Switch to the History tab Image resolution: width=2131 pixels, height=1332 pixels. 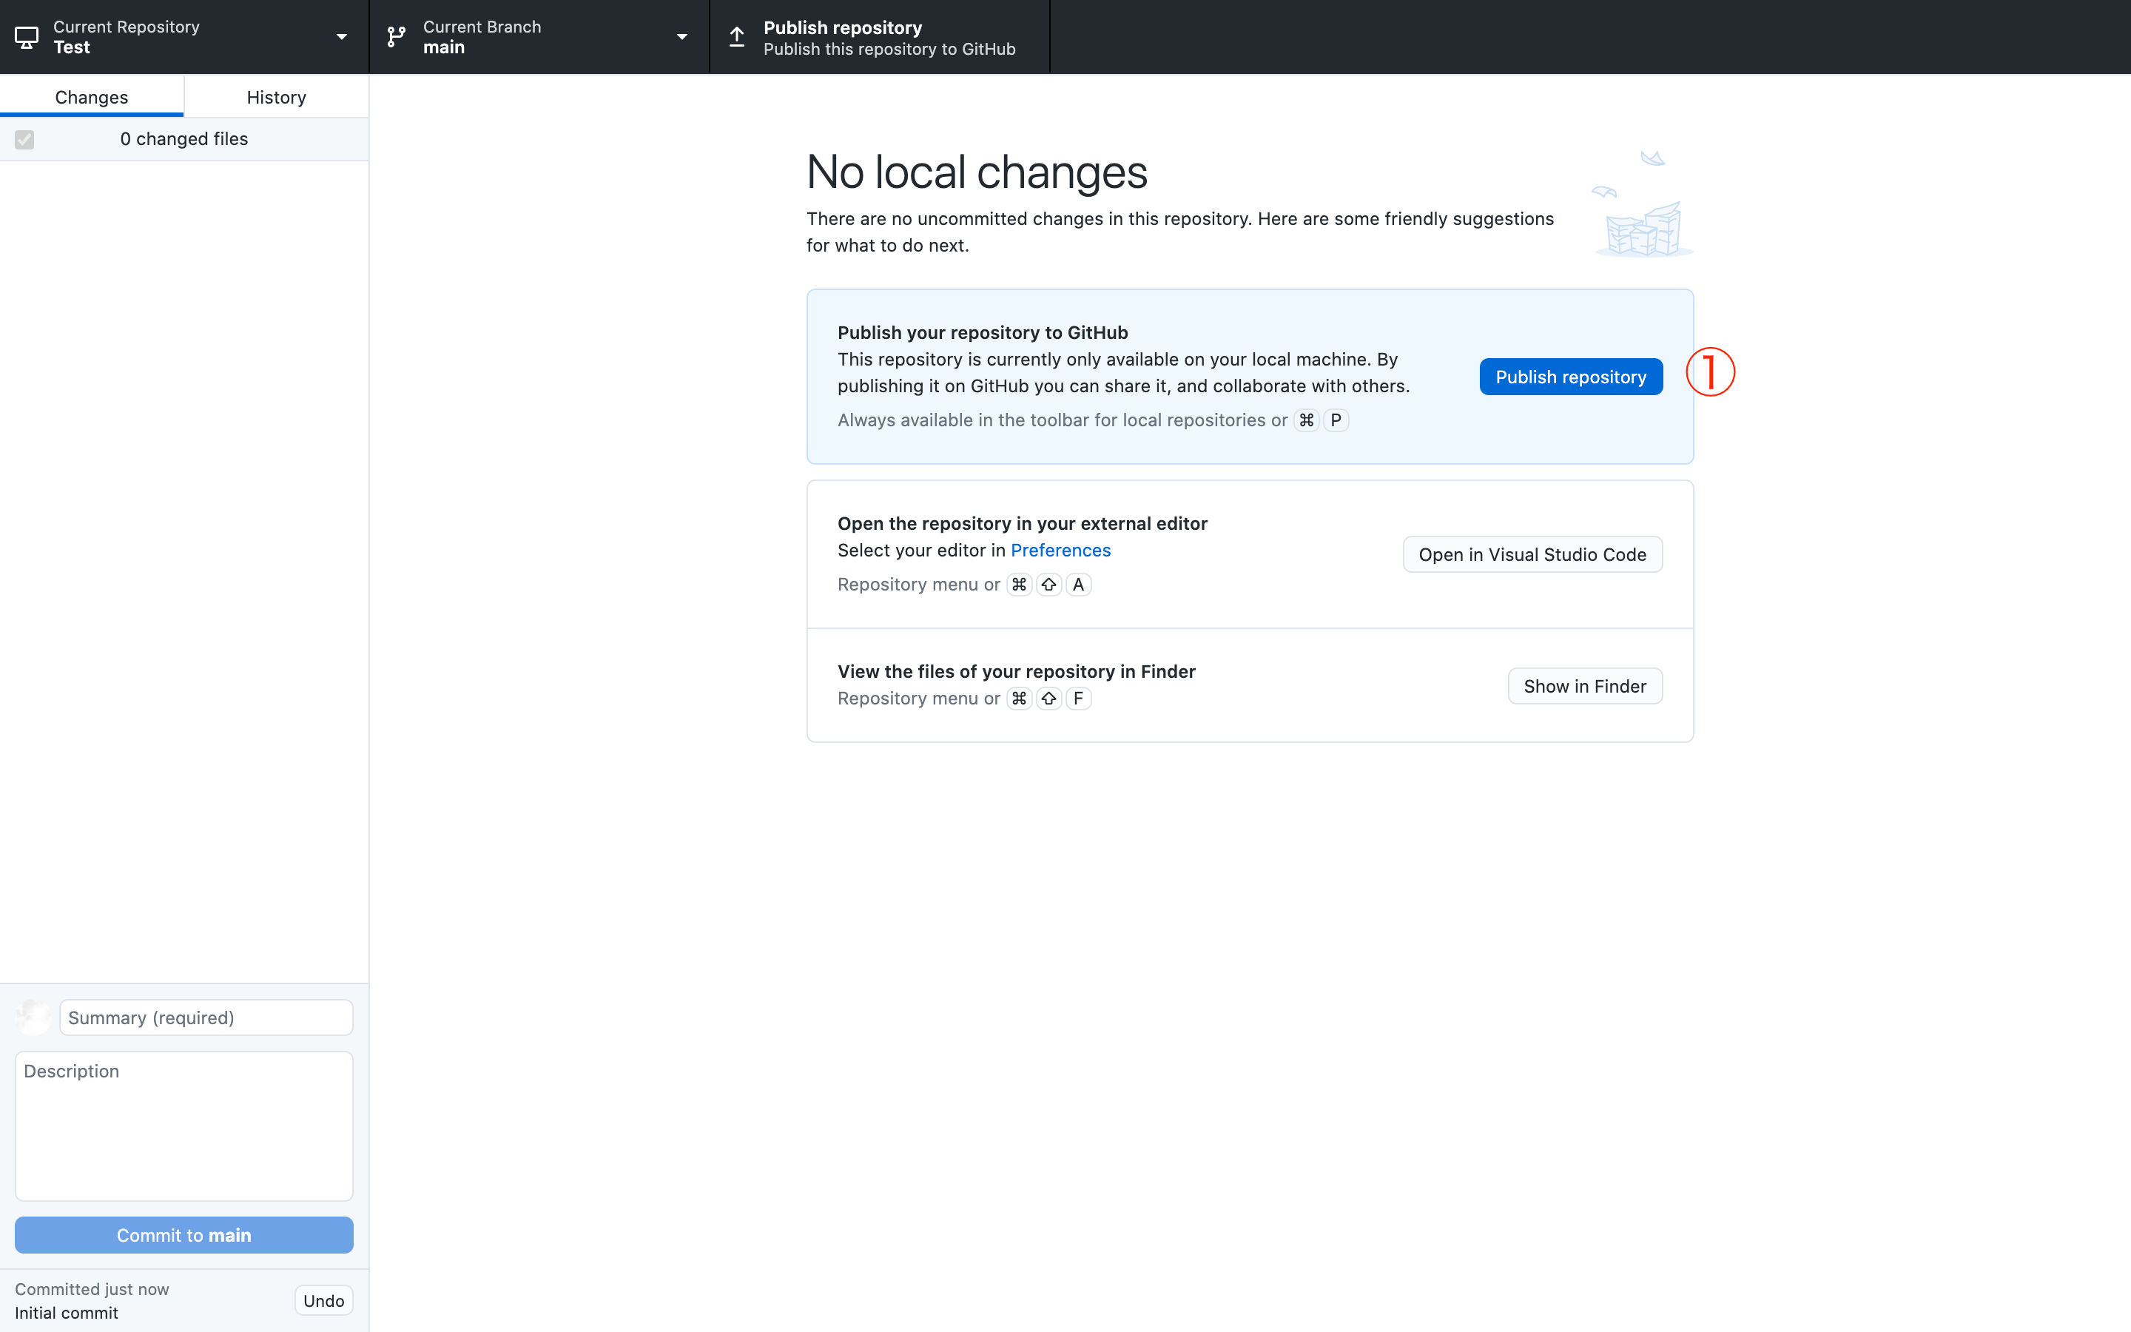275,97
